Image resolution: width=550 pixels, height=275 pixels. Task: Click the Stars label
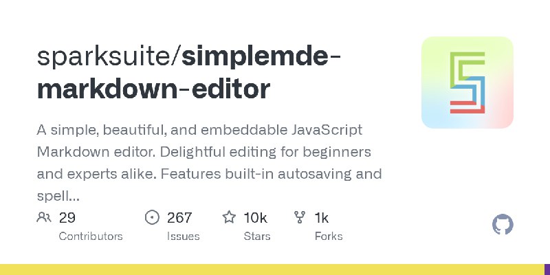point(256,236)
